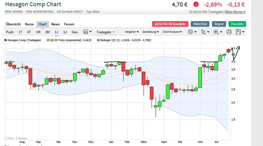The image size is (263, 146).
Task: Open the chart settings gear menu
Action: 190,32
